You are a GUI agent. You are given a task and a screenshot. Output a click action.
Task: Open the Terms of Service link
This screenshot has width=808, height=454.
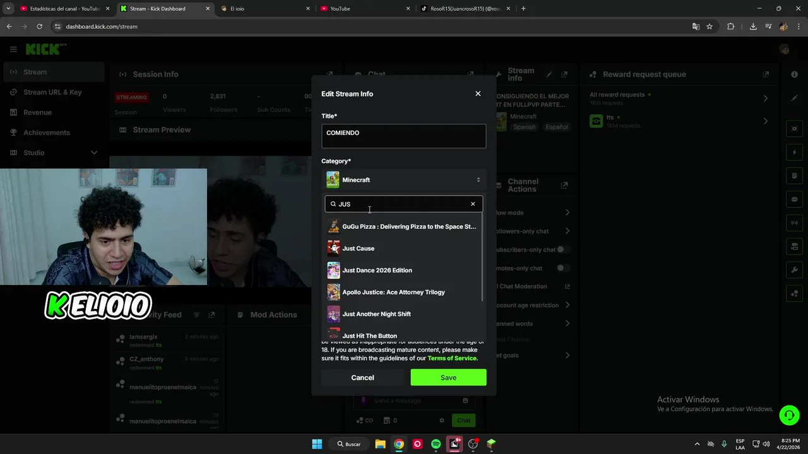coord(452,358)
